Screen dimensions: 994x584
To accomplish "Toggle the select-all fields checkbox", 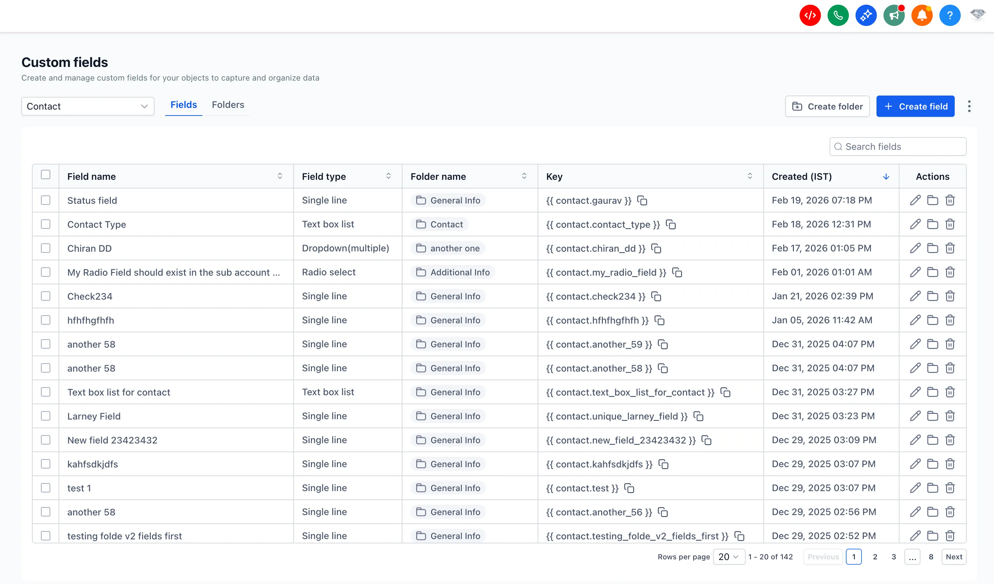I will pos(46,174).
